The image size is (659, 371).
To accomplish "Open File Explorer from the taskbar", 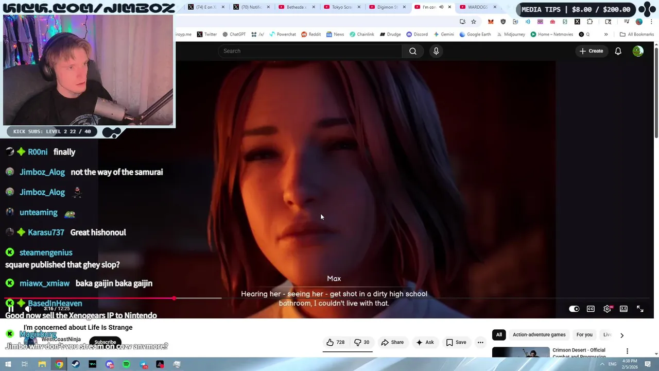I will pos(42,364).
